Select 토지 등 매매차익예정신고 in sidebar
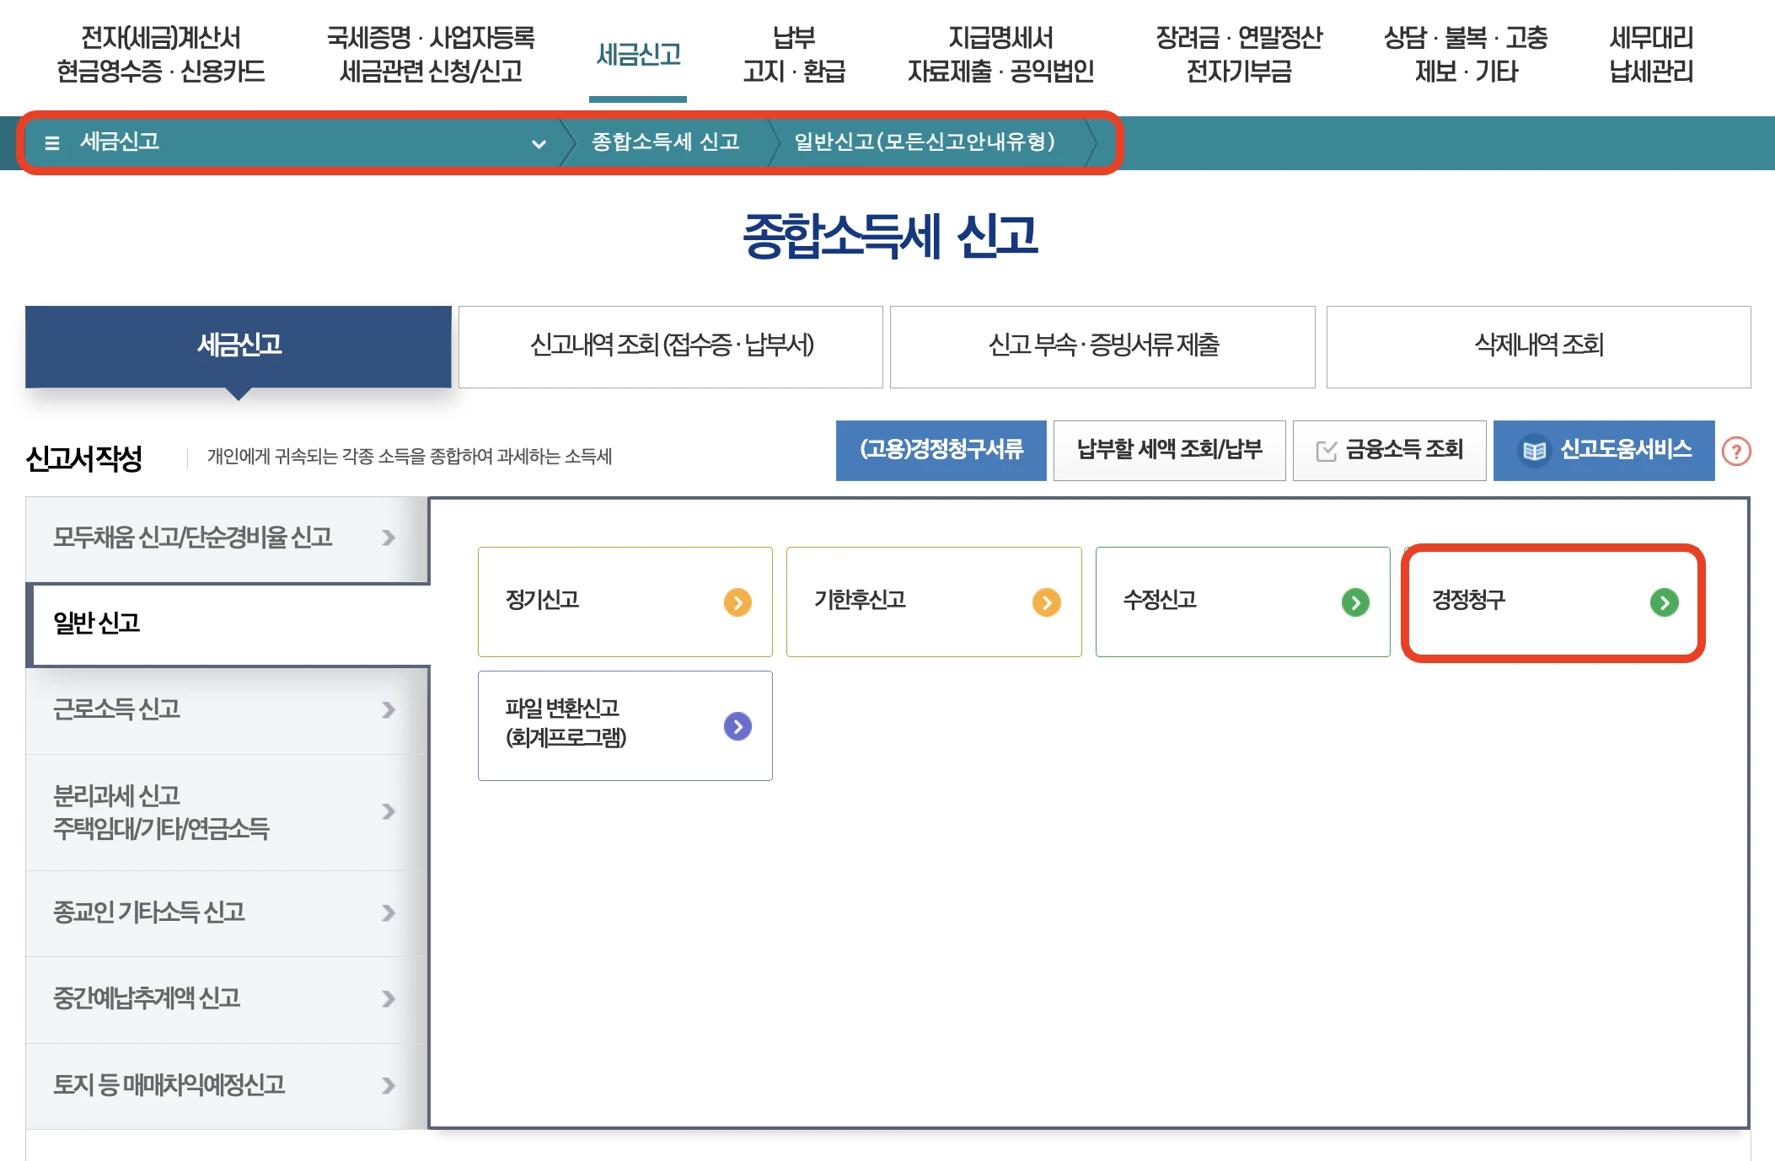Viewport: 1775px width, 1161px height. (169, 1085)
